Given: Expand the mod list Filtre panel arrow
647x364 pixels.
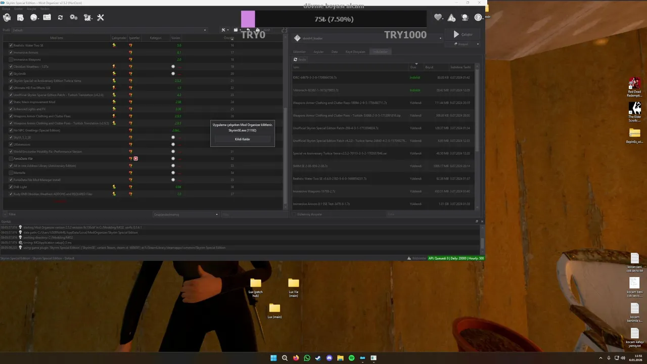Looking at the screenshot, I should pyautogui.click(x=6, y=214).
